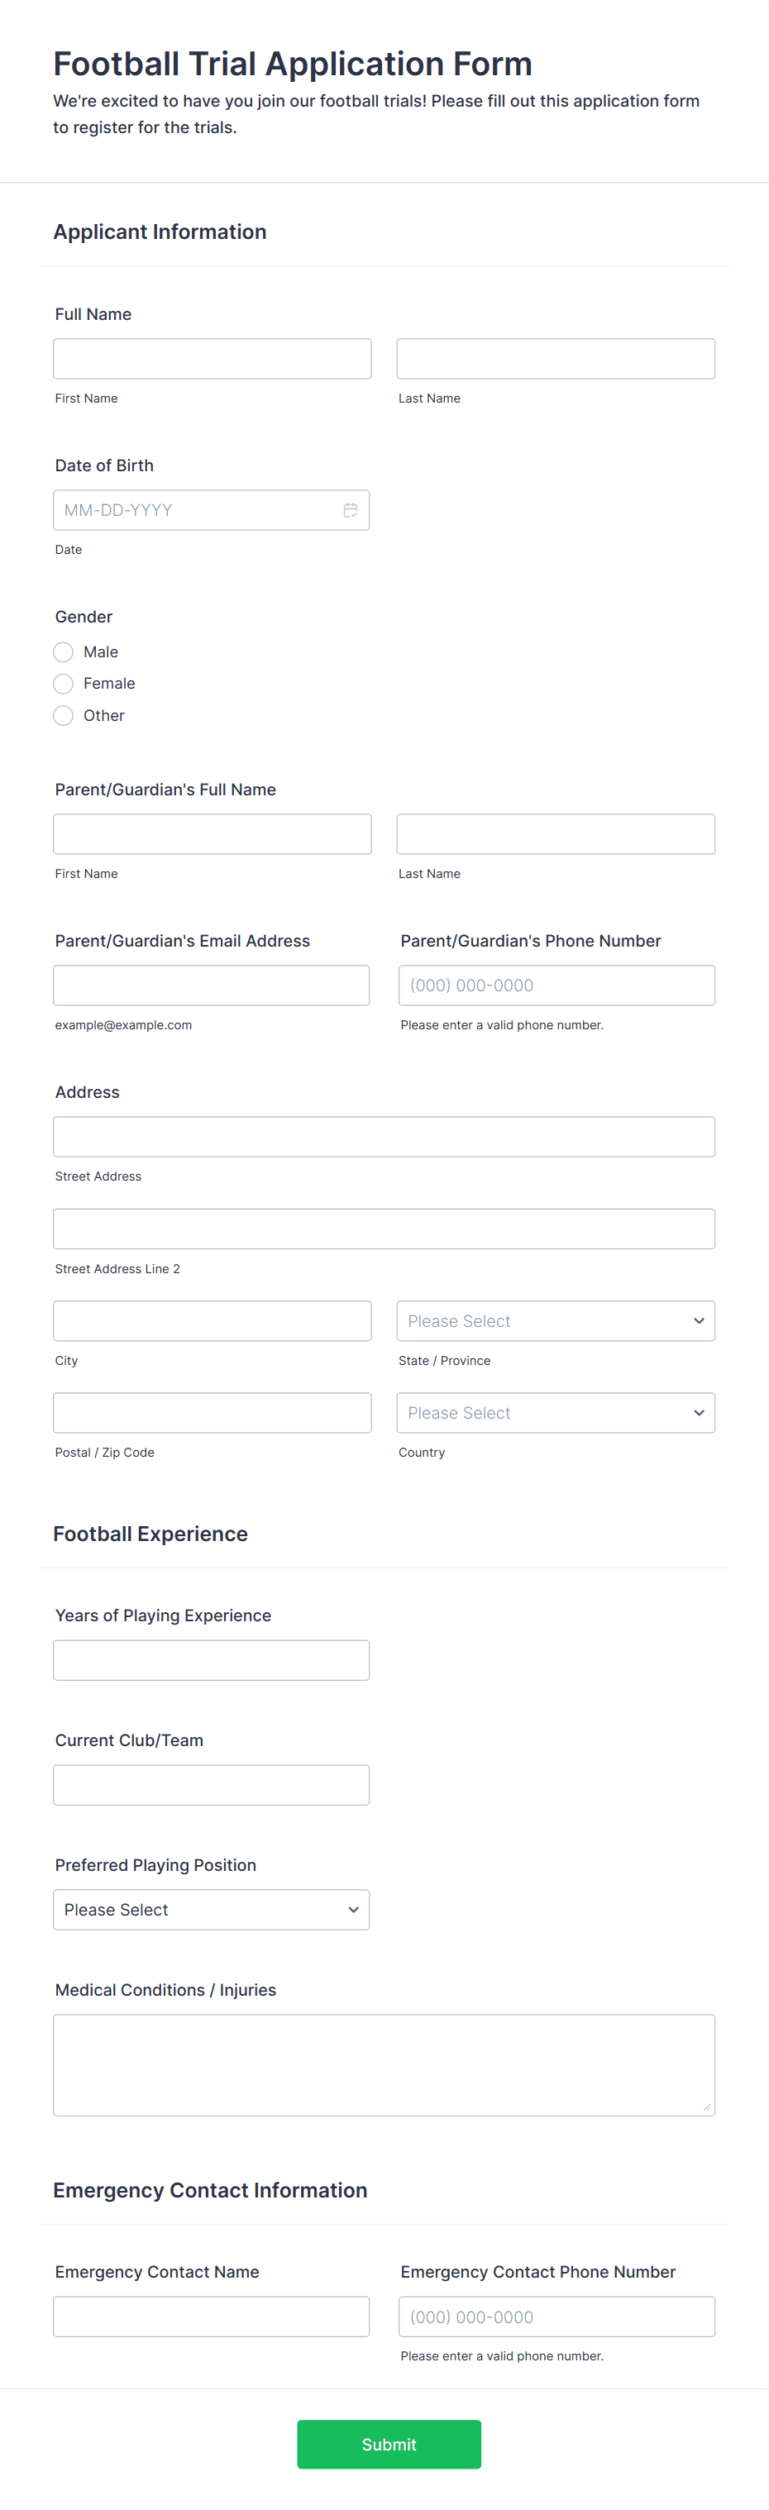This screenshot has height=2510, width=769.
Task: Open the date picker calendar icon
Action: (x=351, y=509)
